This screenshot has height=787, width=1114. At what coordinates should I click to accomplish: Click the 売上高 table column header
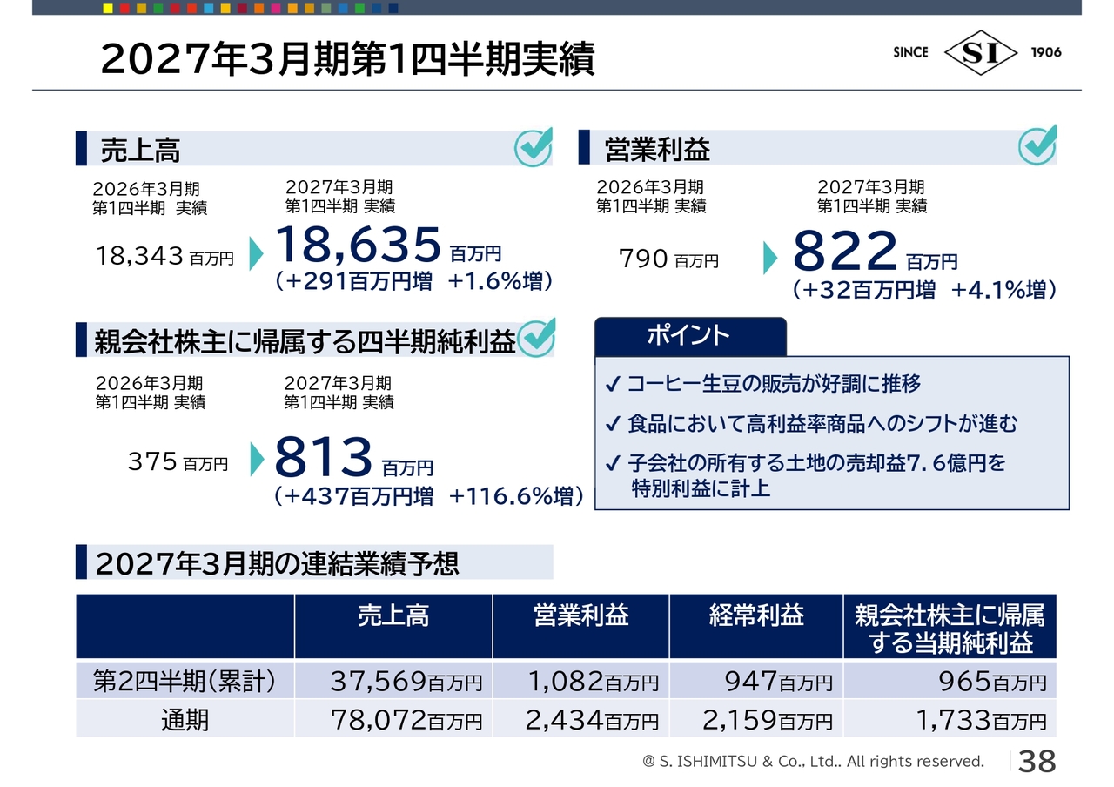coord(393,626)
